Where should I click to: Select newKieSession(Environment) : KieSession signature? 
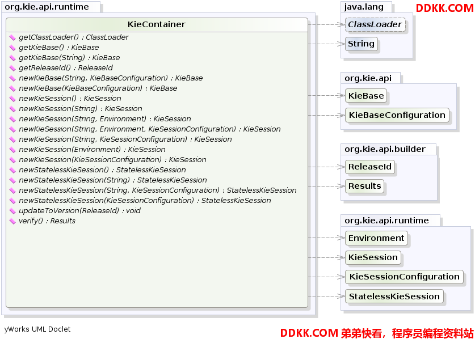click(92, 149)
